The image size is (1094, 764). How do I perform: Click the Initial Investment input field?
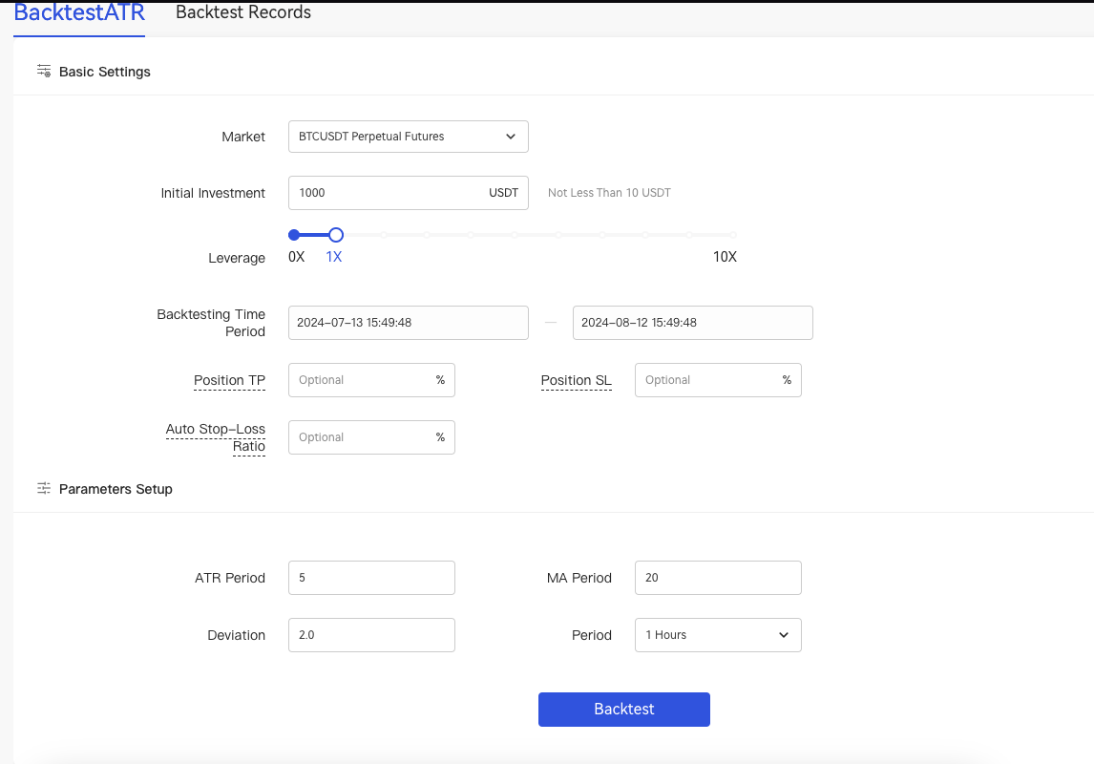[387, 193]
